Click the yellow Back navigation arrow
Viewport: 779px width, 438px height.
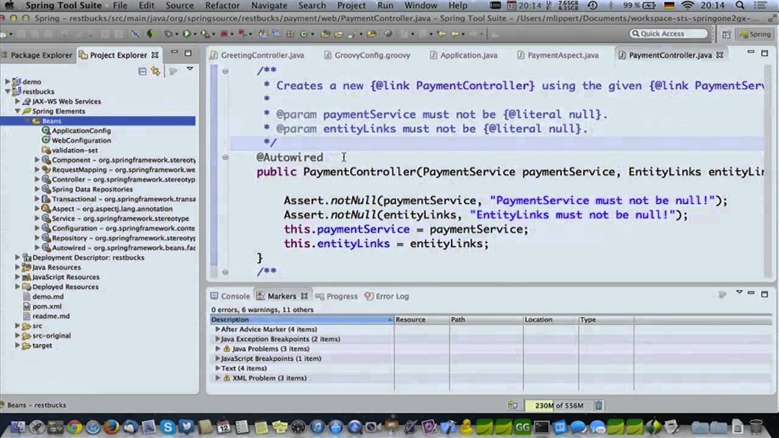[454, 33]
